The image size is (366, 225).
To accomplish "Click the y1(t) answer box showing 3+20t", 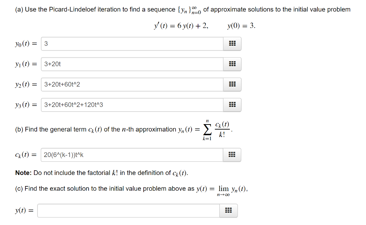I will (x=132, y=64).
